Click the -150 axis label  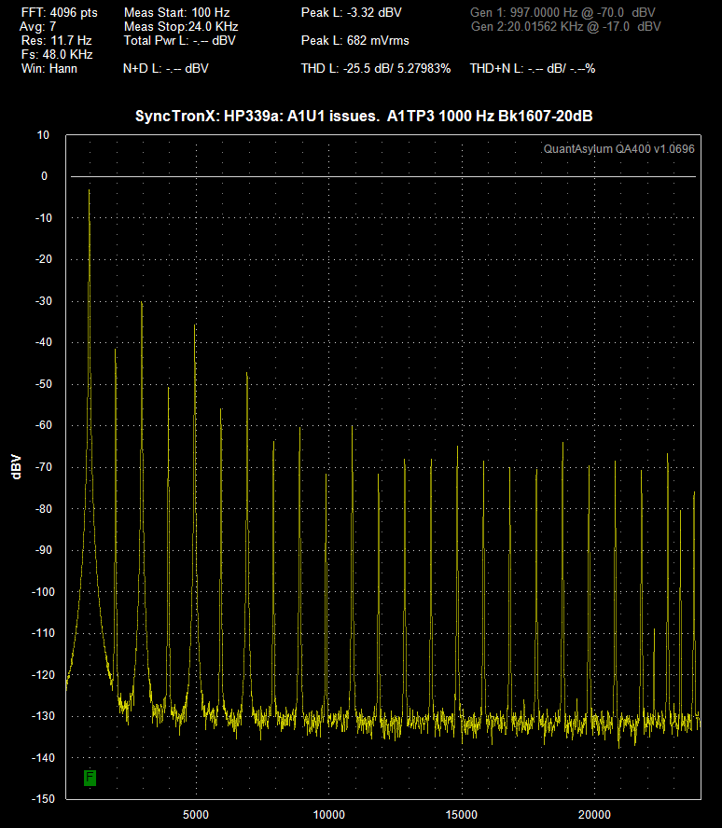[x=43, y=799]
